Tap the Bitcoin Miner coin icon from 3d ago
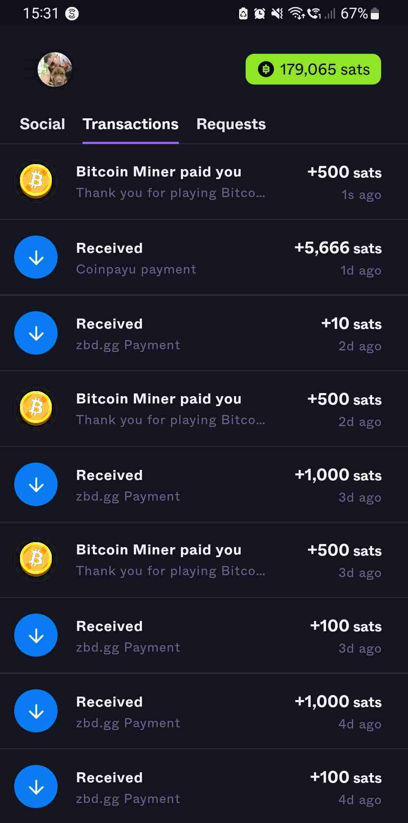The width and height of the screenshot is (408, 823). 36,559
